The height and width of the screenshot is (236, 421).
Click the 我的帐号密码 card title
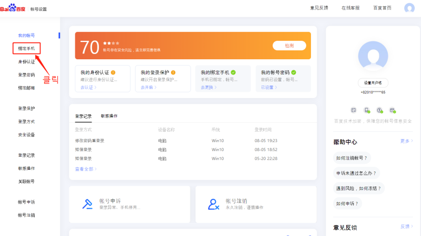[275, 72]
